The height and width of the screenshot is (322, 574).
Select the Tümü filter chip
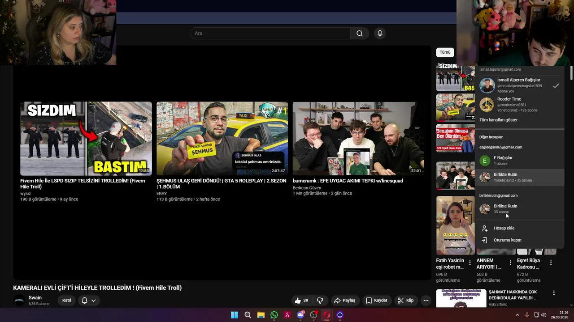pos(445,52)
